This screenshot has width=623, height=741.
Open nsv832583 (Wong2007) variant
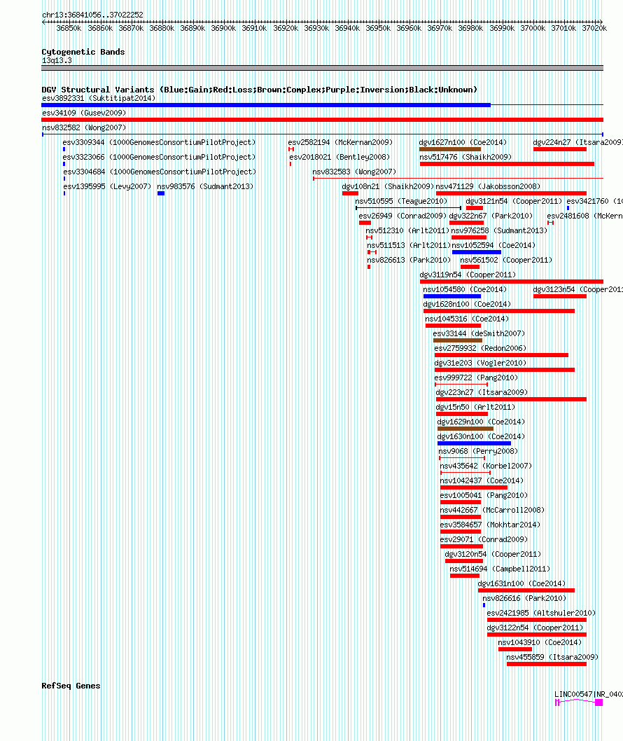coord(354,172)
